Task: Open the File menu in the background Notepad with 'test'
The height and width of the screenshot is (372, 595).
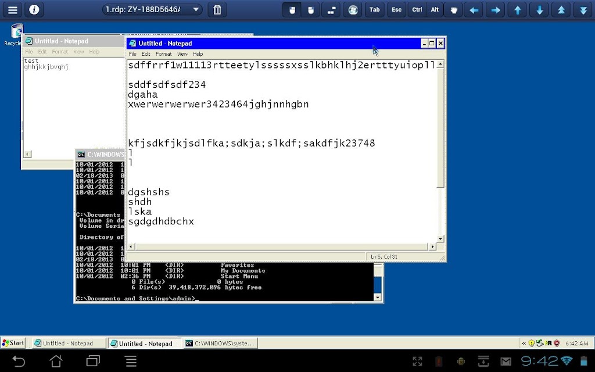Action: click(x=29, y=52)
